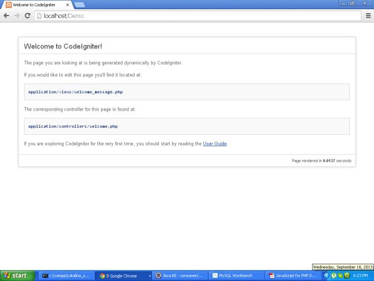Viewport: 374px width, 281px height.
Task: Click the Chrome icon on the taskbar
Action: 102,276
